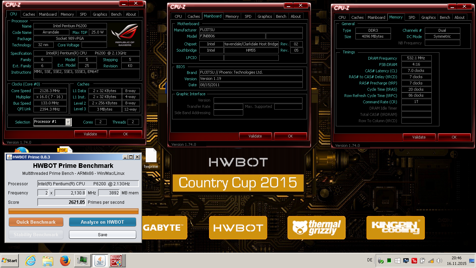Image resolution: width=476 pixels, height=268 pixels.
Task: Select Bench tab in the right CPU-Z window
Action: tap(445, 17)
